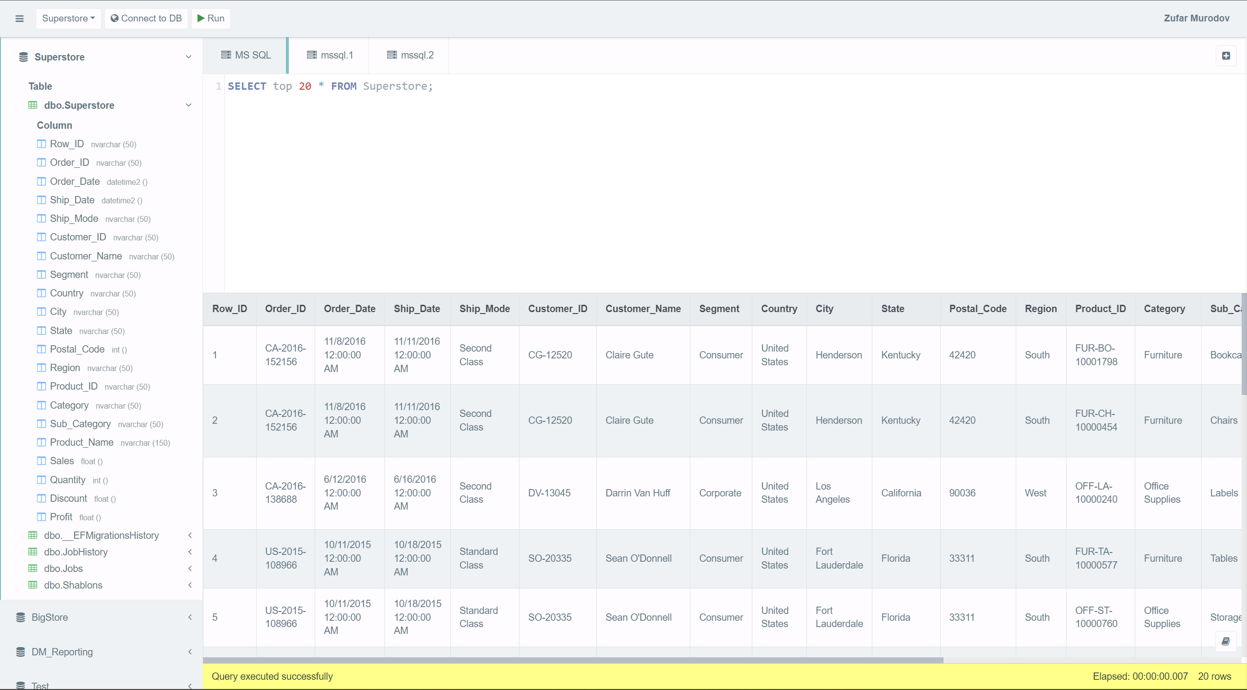Click Connect to DB button
The height and width of the screenshot is (690, 1247).
click(x=146, y=19)
